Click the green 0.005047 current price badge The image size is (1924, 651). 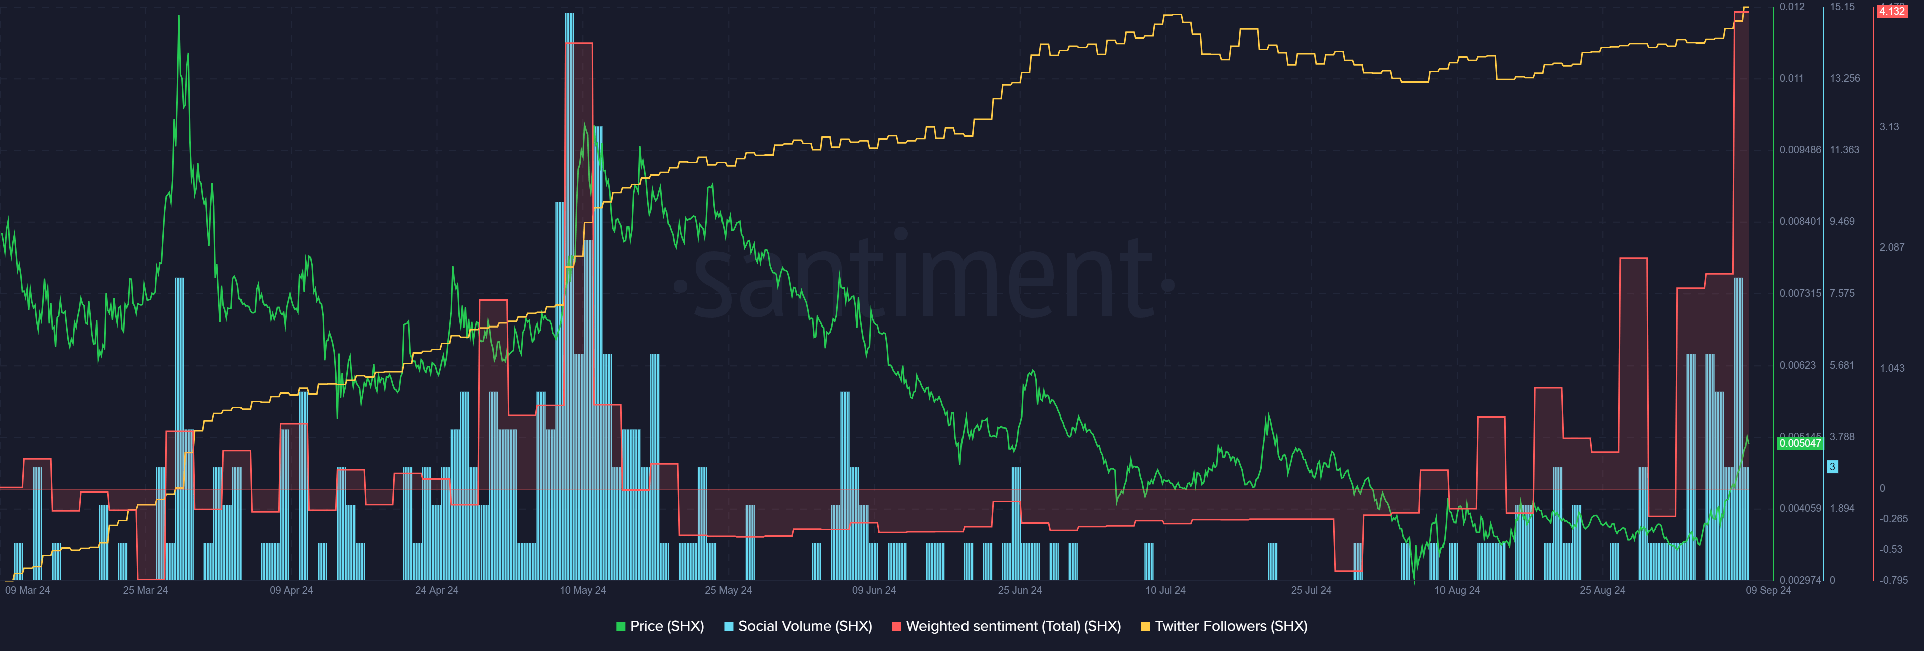(x=1800, y=444)
